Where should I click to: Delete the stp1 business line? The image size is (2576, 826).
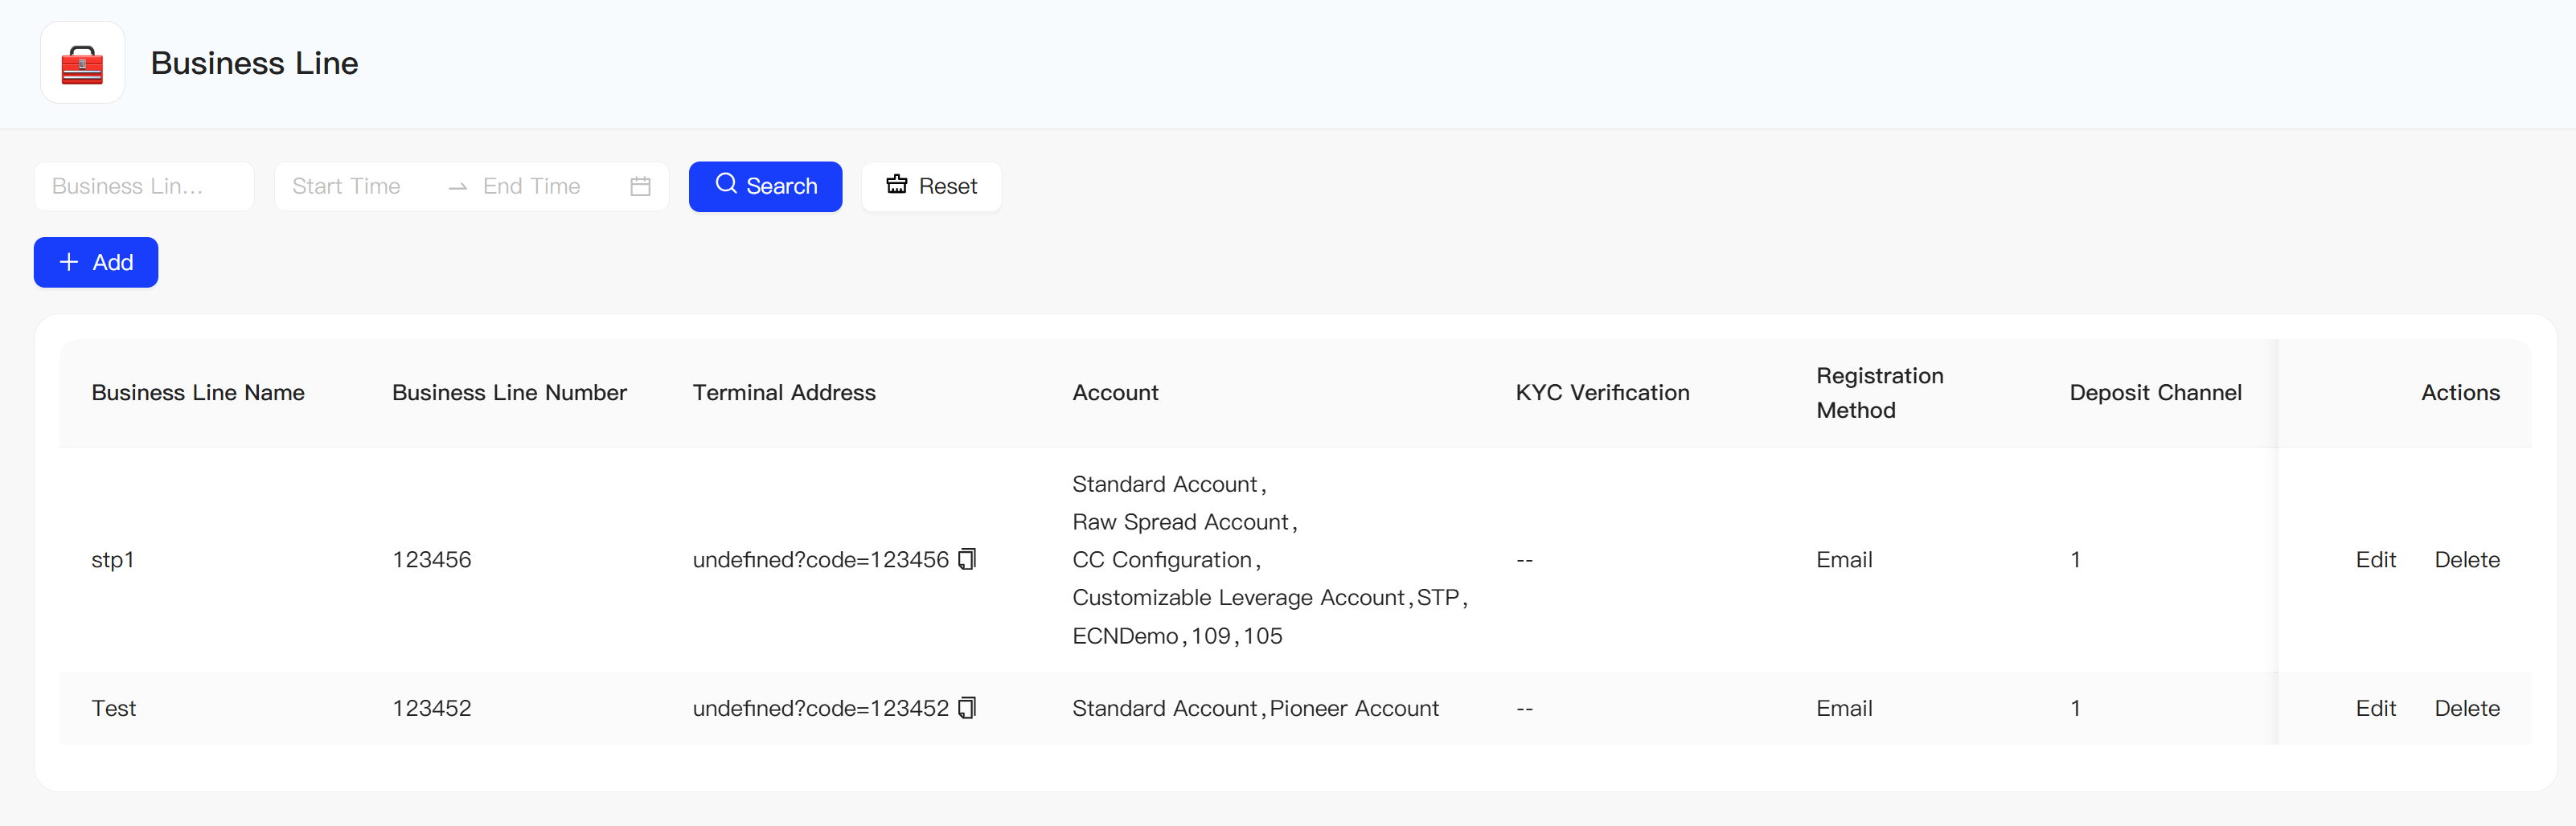[x=2466, y=560]
